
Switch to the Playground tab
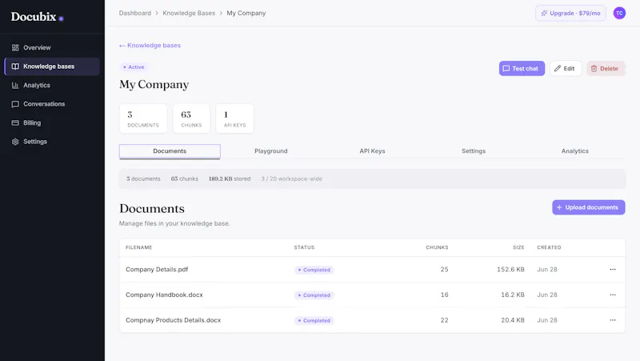click(271, 151)
